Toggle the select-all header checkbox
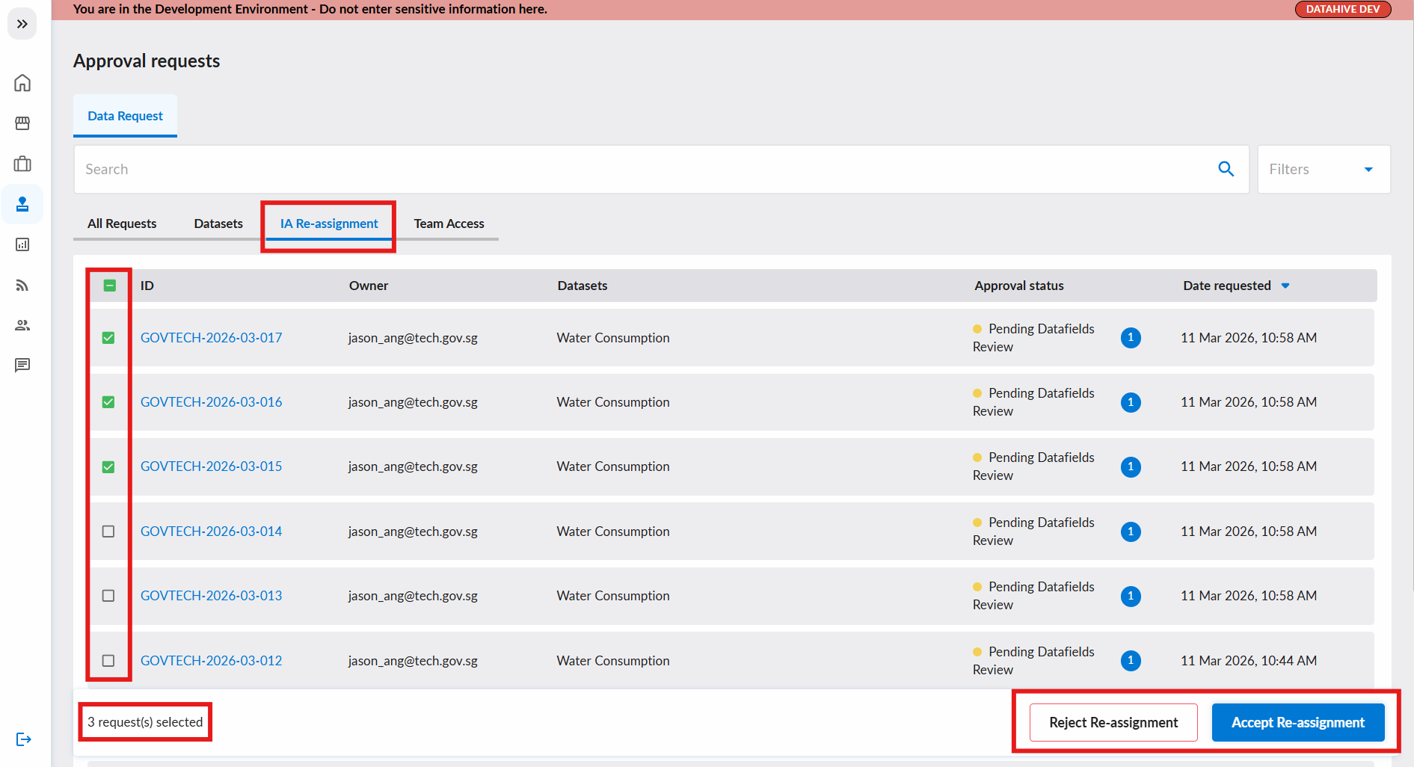1414x767 pixels. coord(109,286)
